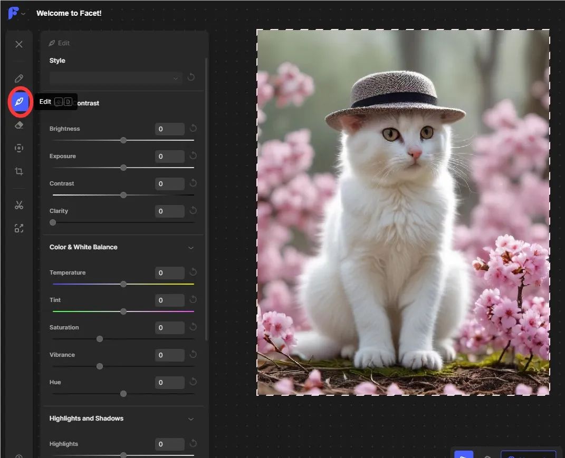The height and width of the screenshot is (458, 565).
Task: Close the left tool sidebar with X
Action: click(19, 44)
